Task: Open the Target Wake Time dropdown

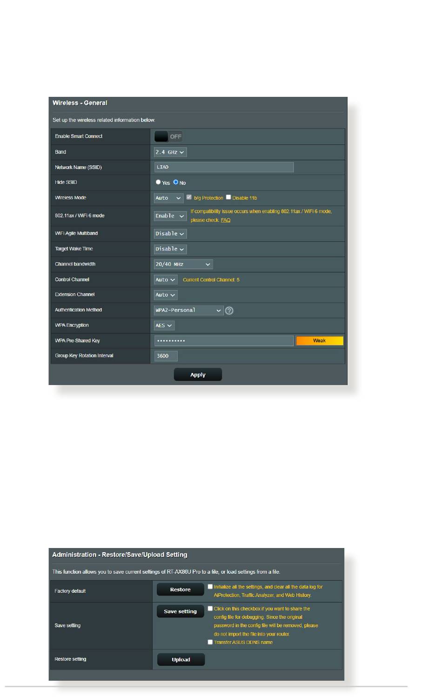Action: tap(170, 249)
